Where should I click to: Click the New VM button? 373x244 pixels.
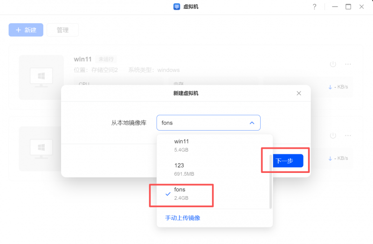point(26,30)
